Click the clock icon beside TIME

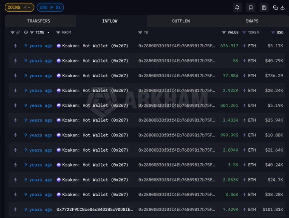pos(26,32)
